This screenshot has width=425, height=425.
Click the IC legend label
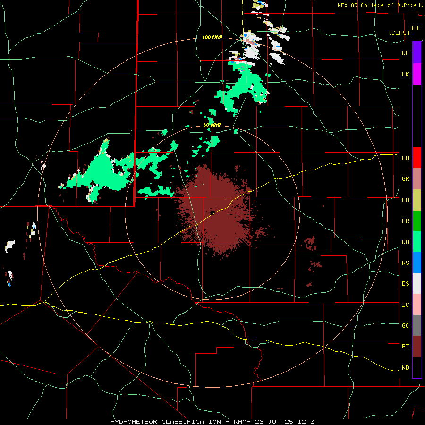(405, 305)
